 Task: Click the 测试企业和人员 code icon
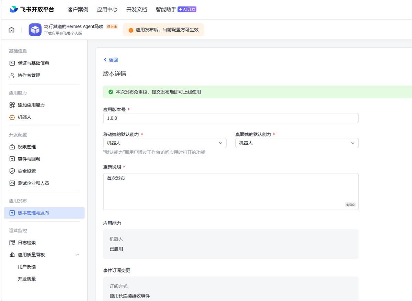click(x=12, y=183)
